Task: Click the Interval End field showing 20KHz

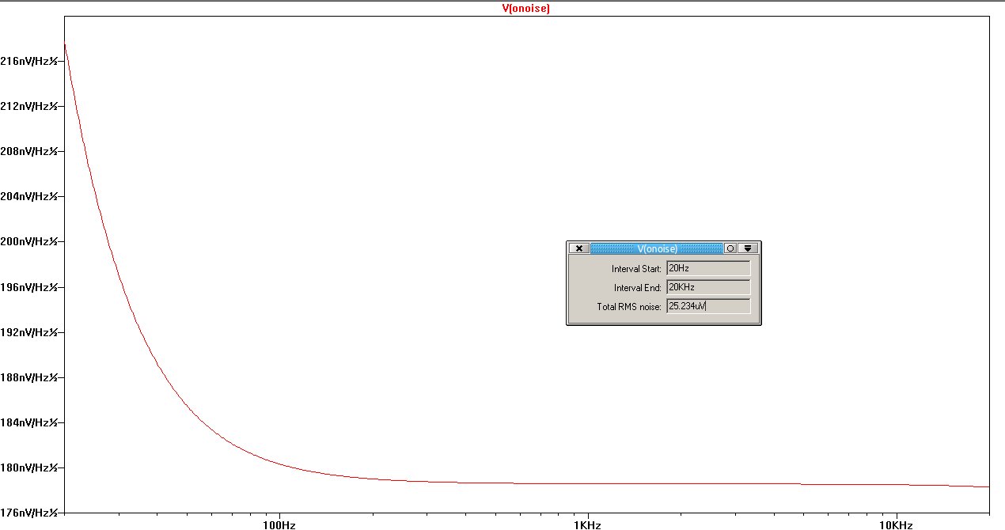Action: point(708,287)
